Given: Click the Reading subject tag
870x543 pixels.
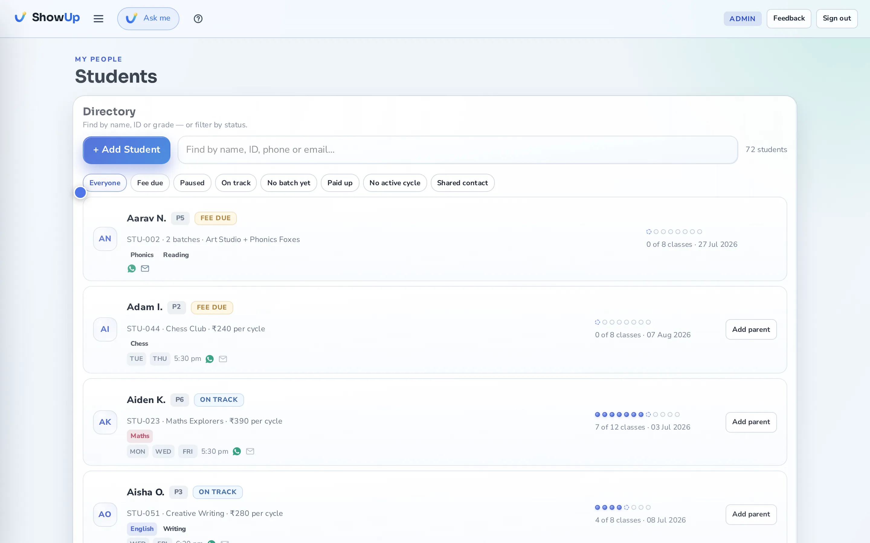Looking at the screenshot, I should (176, 255).
